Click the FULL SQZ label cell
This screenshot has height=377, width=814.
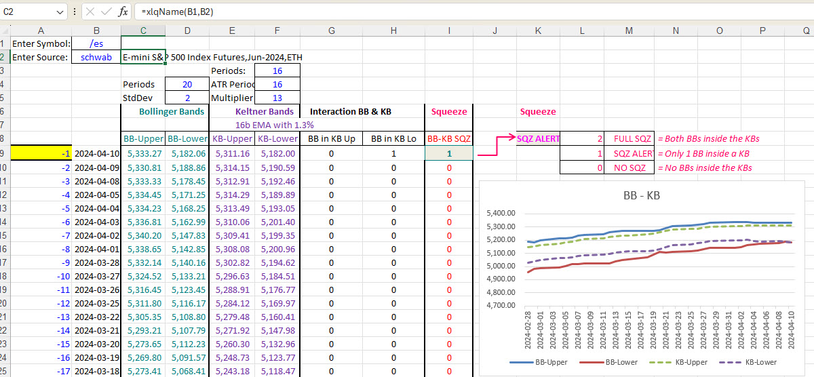[629, 139]
